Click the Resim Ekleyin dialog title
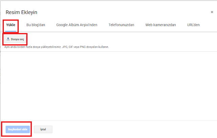217x138 pixels. (21, 12)
